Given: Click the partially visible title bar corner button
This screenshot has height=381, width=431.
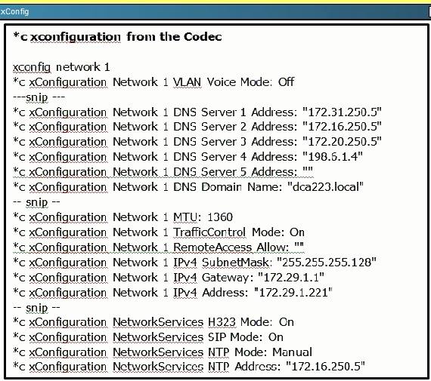Looking at the screenshot, I should pos(429,12).
